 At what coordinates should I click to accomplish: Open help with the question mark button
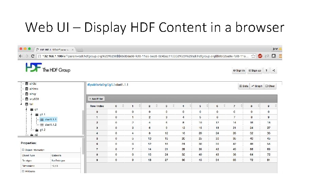[x=266, y=70]
